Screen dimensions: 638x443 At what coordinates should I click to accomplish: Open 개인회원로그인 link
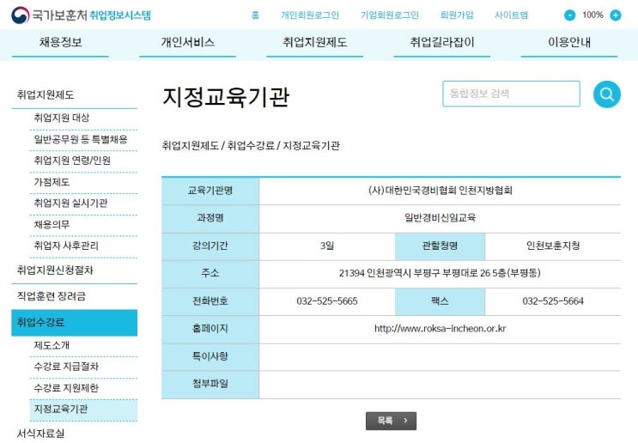(x=310, y=15)
